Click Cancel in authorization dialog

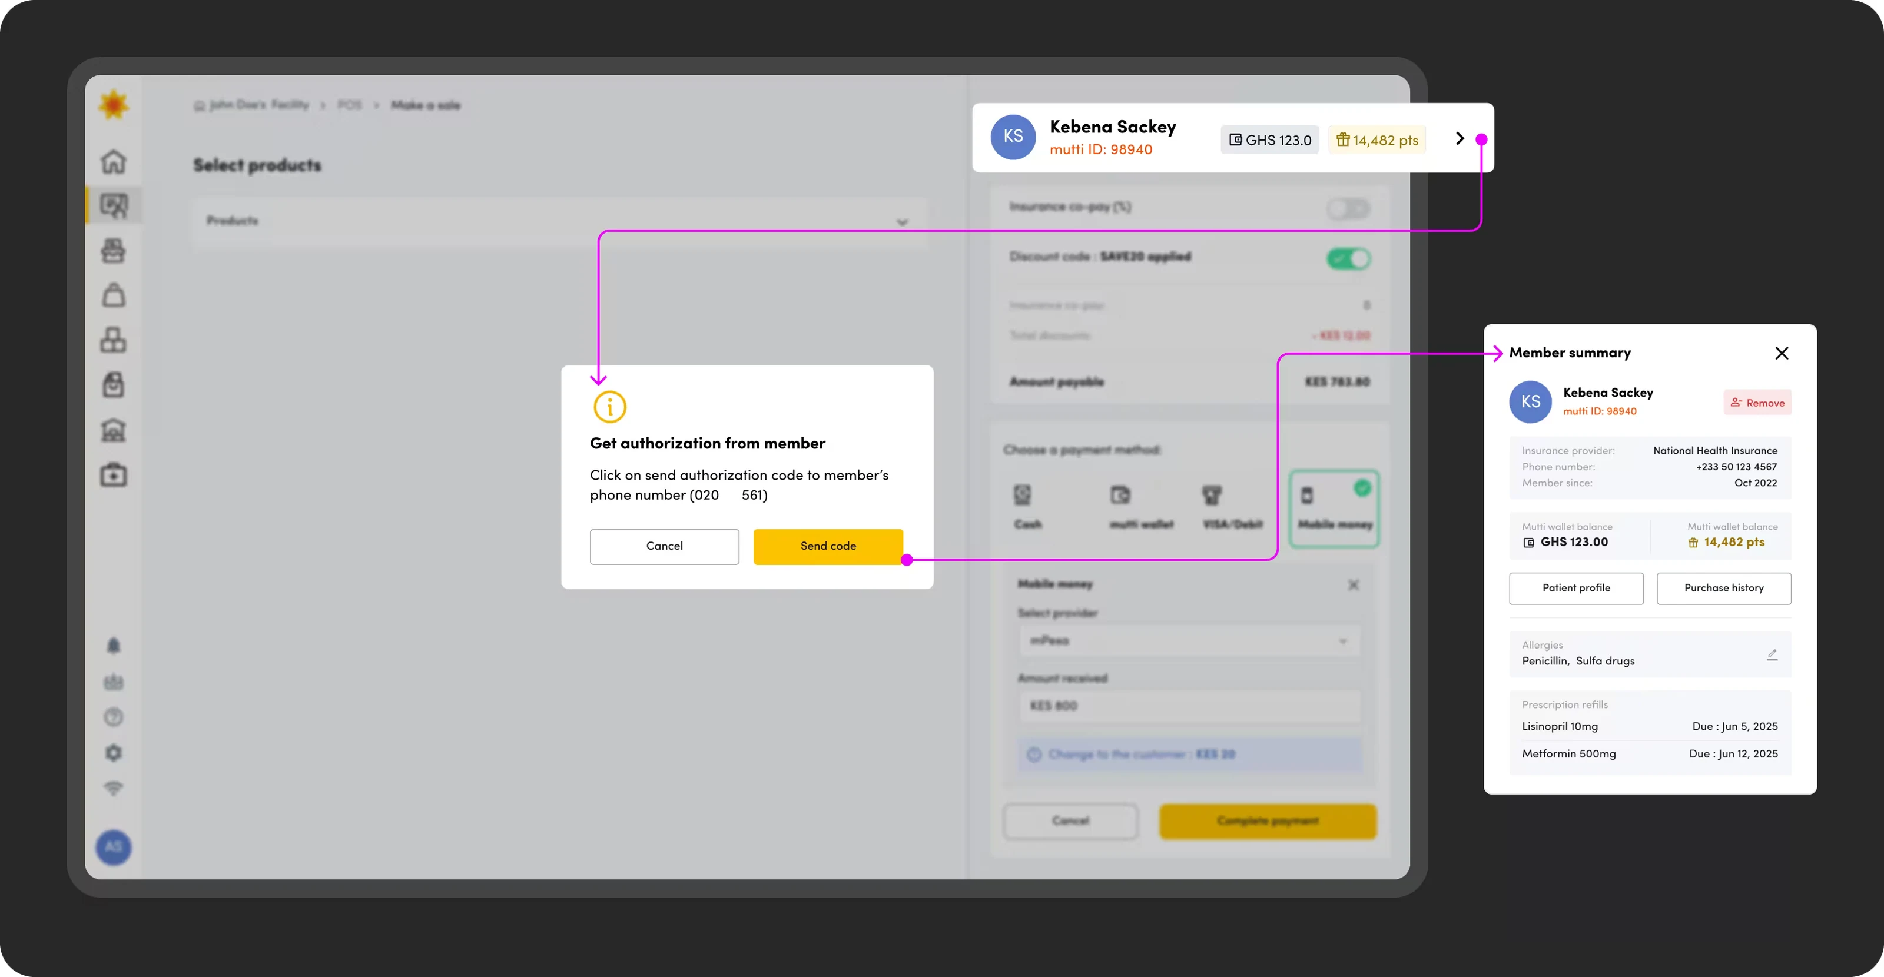[664, 546]
